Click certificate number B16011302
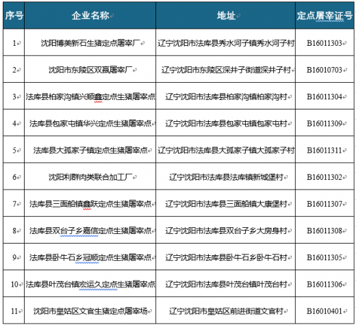The height and width of the screenshot is (325, 356). (325, 177)
